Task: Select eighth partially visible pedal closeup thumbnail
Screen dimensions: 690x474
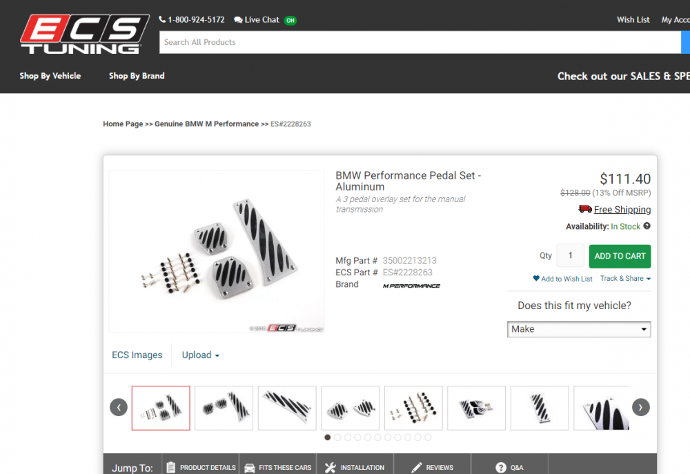Action: click(x=602, y=408)
